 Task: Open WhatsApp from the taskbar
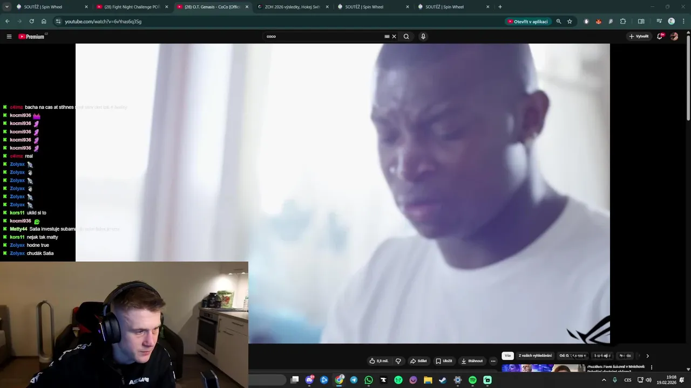(x=369, y=380)
